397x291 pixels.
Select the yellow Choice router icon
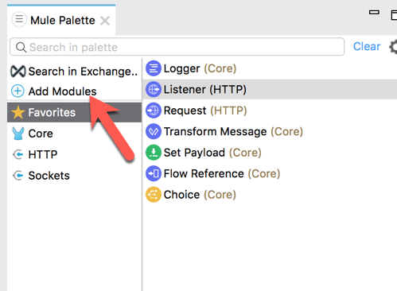154,195
